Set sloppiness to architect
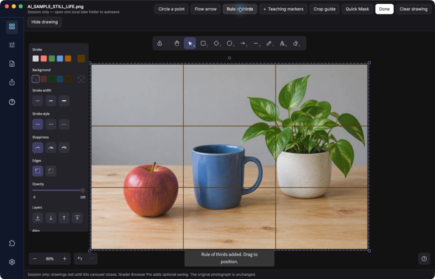 click(38, 148)
